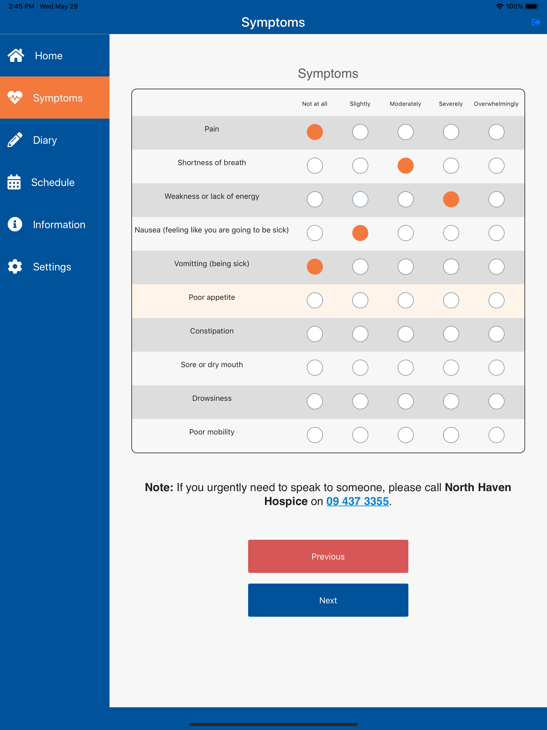Open the Schedule menu item
The image size is (547, 730).
coord(55,182)
